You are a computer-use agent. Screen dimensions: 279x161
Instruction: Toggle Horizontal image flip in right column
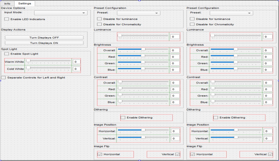point(201,154)
